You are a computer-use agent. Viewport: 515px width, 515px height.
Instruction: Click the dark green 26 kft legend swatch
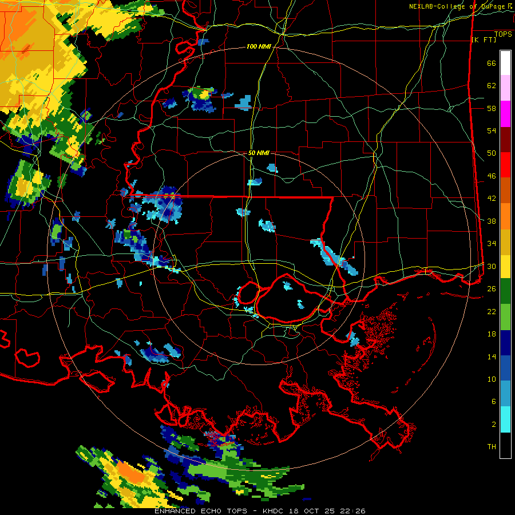point(505,291)
